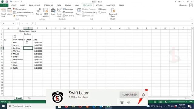Screen dimensions: 194x109
Task: Open the undo history dropdown arrow
Action: 13,2
